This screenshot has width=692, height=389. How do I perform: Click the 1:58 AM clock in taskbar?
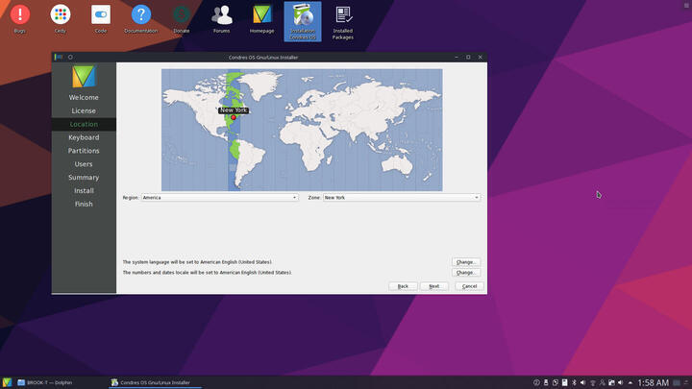654,382
